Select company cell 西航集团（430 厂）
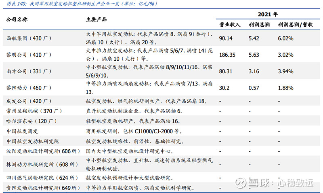Viewport: 323px width, 193px height. pos(29,38)
